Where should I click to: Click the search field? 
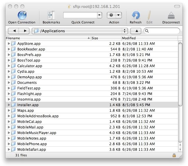point(162,31)
